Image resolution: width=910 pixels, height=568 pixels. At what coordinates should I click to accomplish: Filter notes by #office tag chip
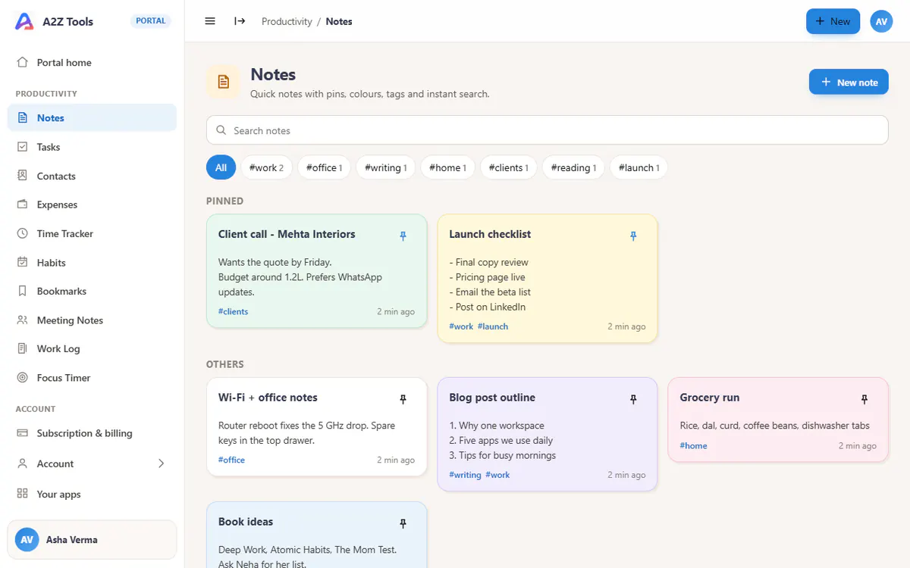tap(324, 167)
